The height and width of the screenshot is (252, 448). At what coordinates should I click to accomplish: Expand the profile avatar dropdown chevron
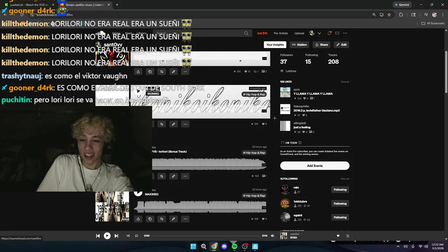coord(319,33)
